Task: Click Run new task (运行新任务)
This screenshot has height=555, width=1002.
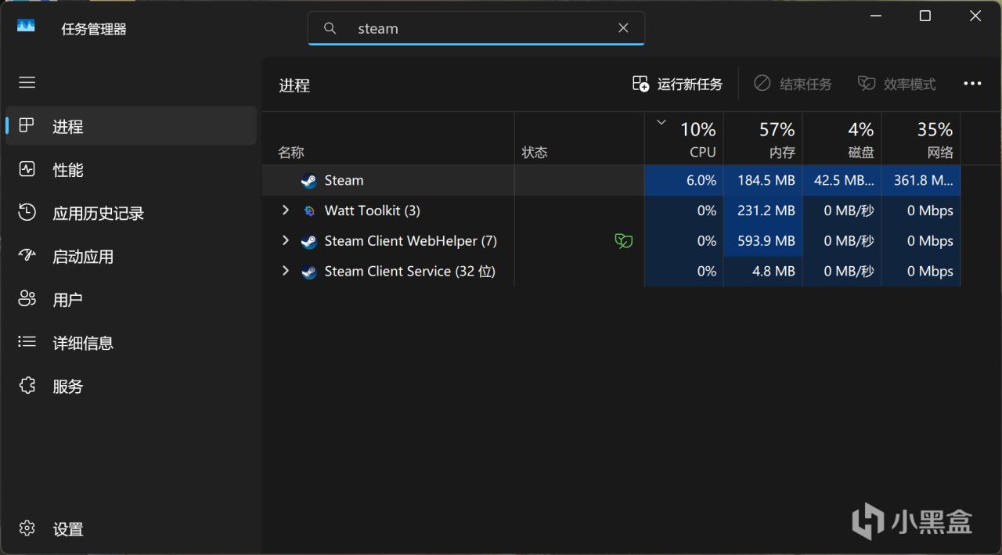Action: pos(677,84)
